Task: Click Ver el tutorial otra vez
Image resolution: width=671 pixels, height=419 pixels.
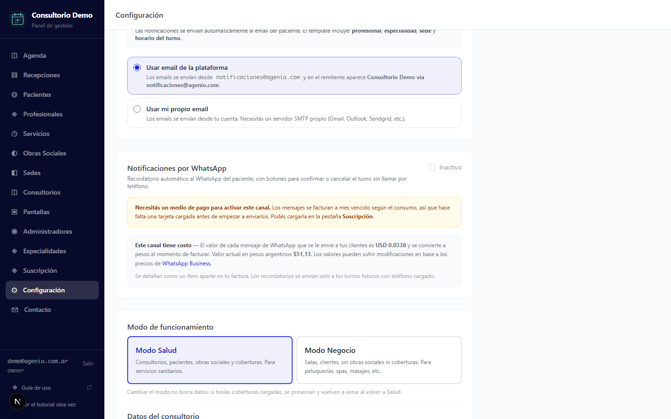Action: coord(50,405)
